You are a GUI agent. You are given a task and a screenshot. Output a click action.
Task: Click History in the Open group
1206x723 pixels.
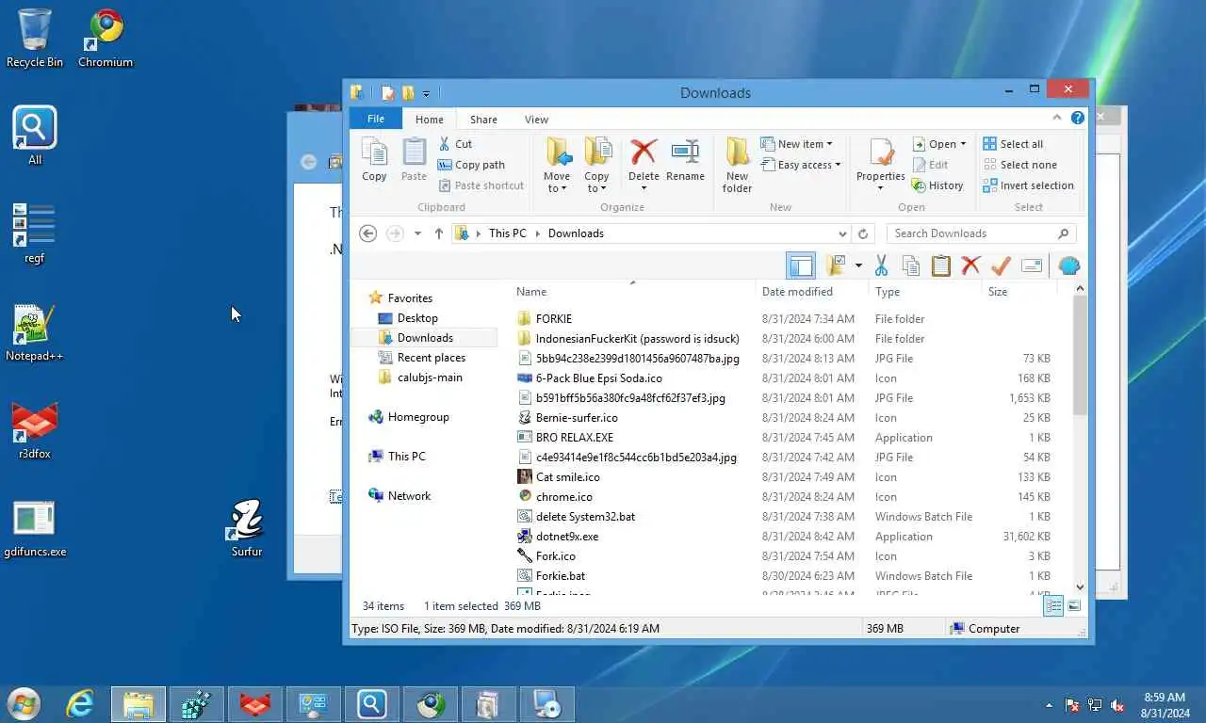[x=937, y=185]
